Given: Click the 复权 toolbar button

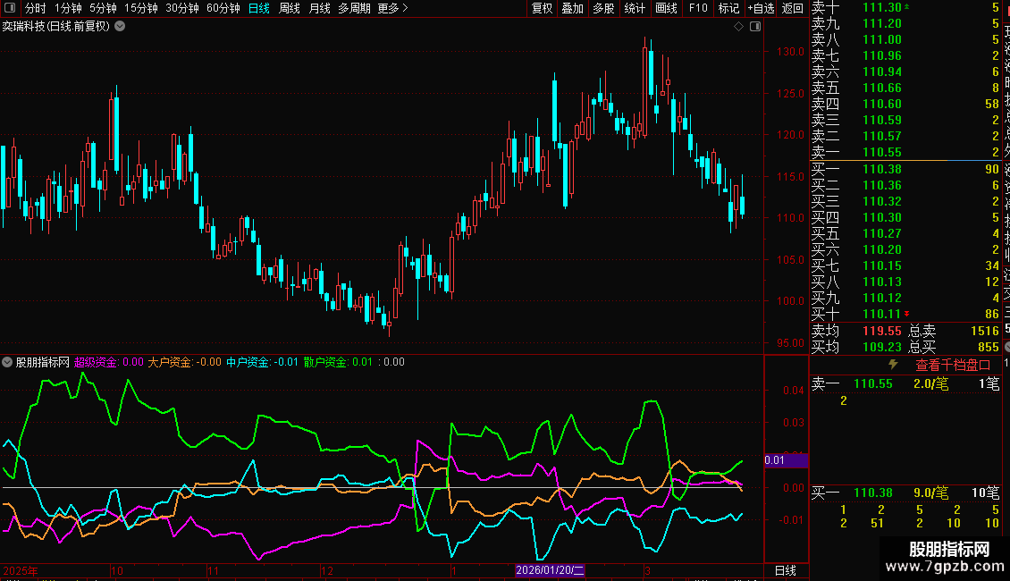Looking at the screenshot, I should (x=542, y=8).
